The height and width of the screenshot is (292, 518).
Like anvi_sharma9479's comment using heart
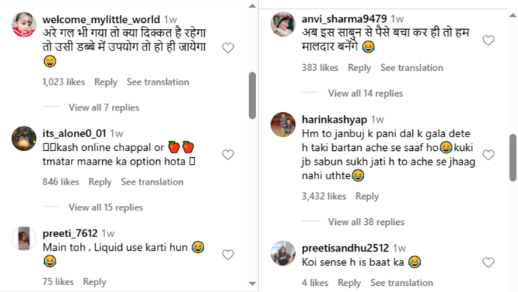(x=488, y=40)
